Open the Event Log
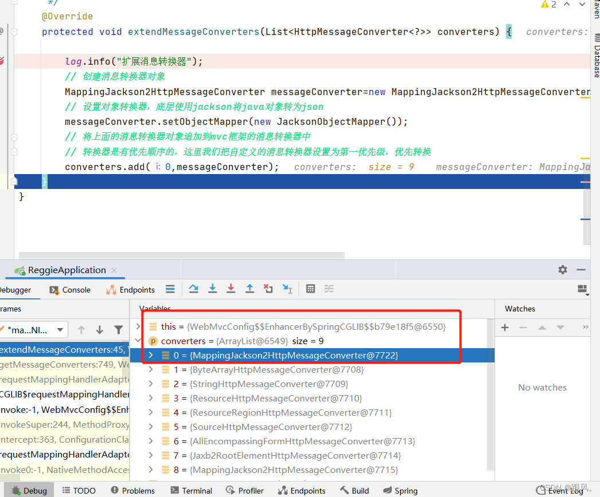This screenshot has width=600, height=497. [x=559, y=490]
